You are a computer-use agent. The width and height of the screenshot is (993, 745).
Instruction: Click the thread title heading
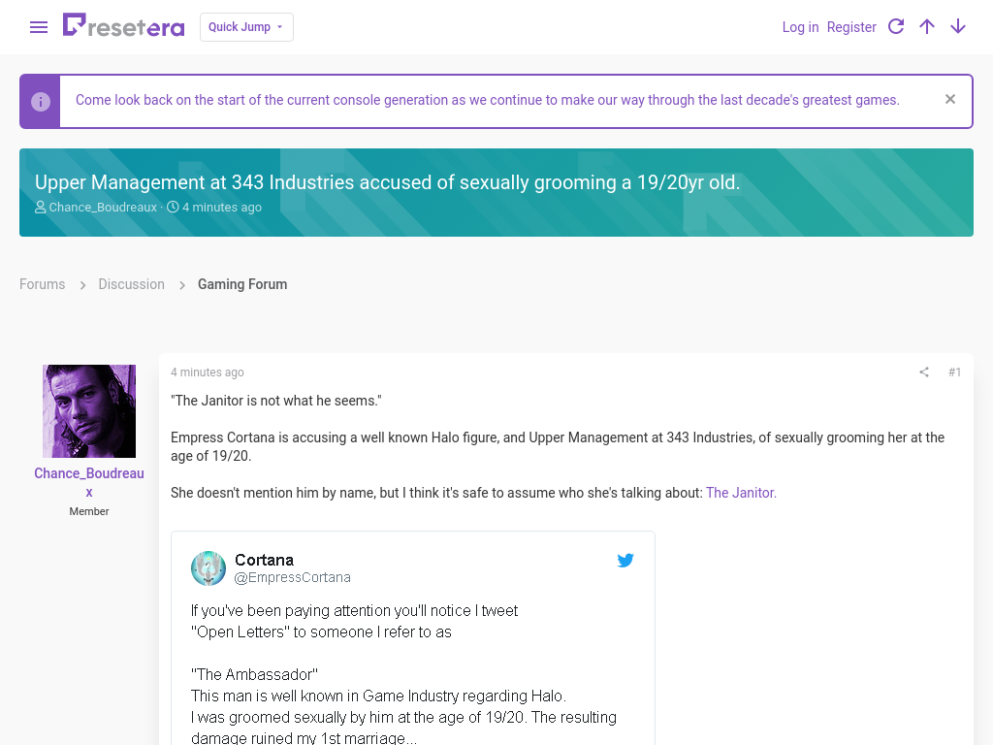coord(388,182)
